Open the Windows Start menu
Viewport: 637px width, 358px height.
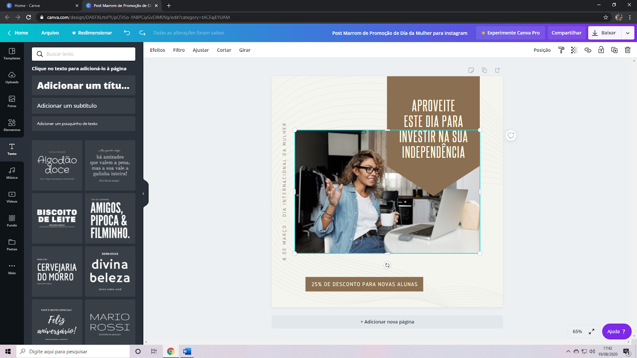coord(8,351)
